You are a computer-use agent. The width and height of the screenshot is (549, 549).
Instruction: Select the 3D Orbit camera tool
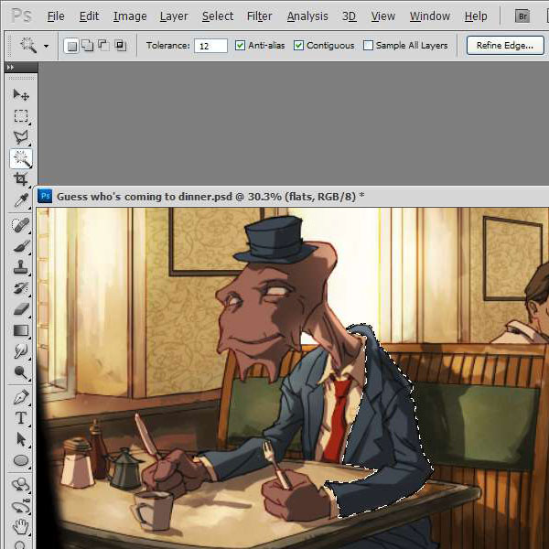coord(21,506)
